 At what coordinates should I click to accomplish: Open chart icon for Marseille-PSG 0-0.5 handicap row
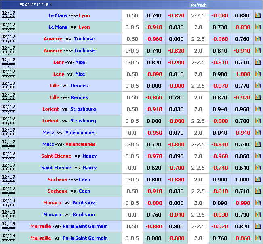pyautogui.click(x=258, y=238)
